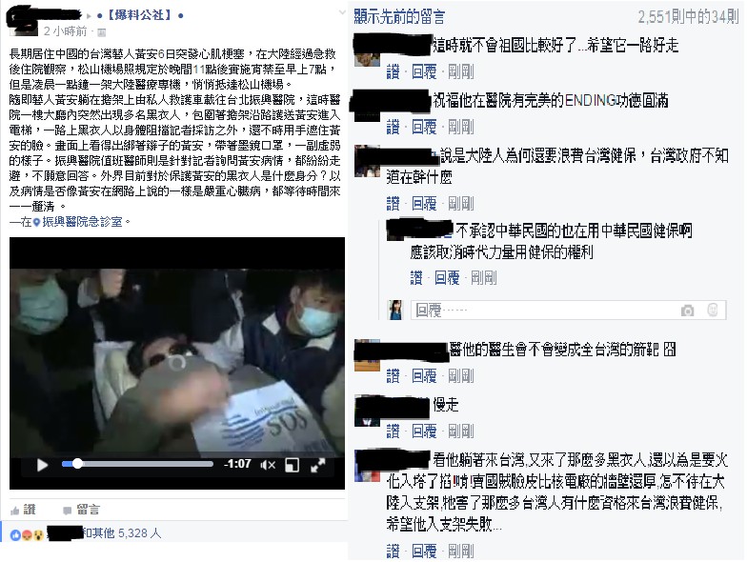This screenshot has width=747, height=562.
Task: Open the 爆料公社 group link
Action: click(x=140, y=15)
